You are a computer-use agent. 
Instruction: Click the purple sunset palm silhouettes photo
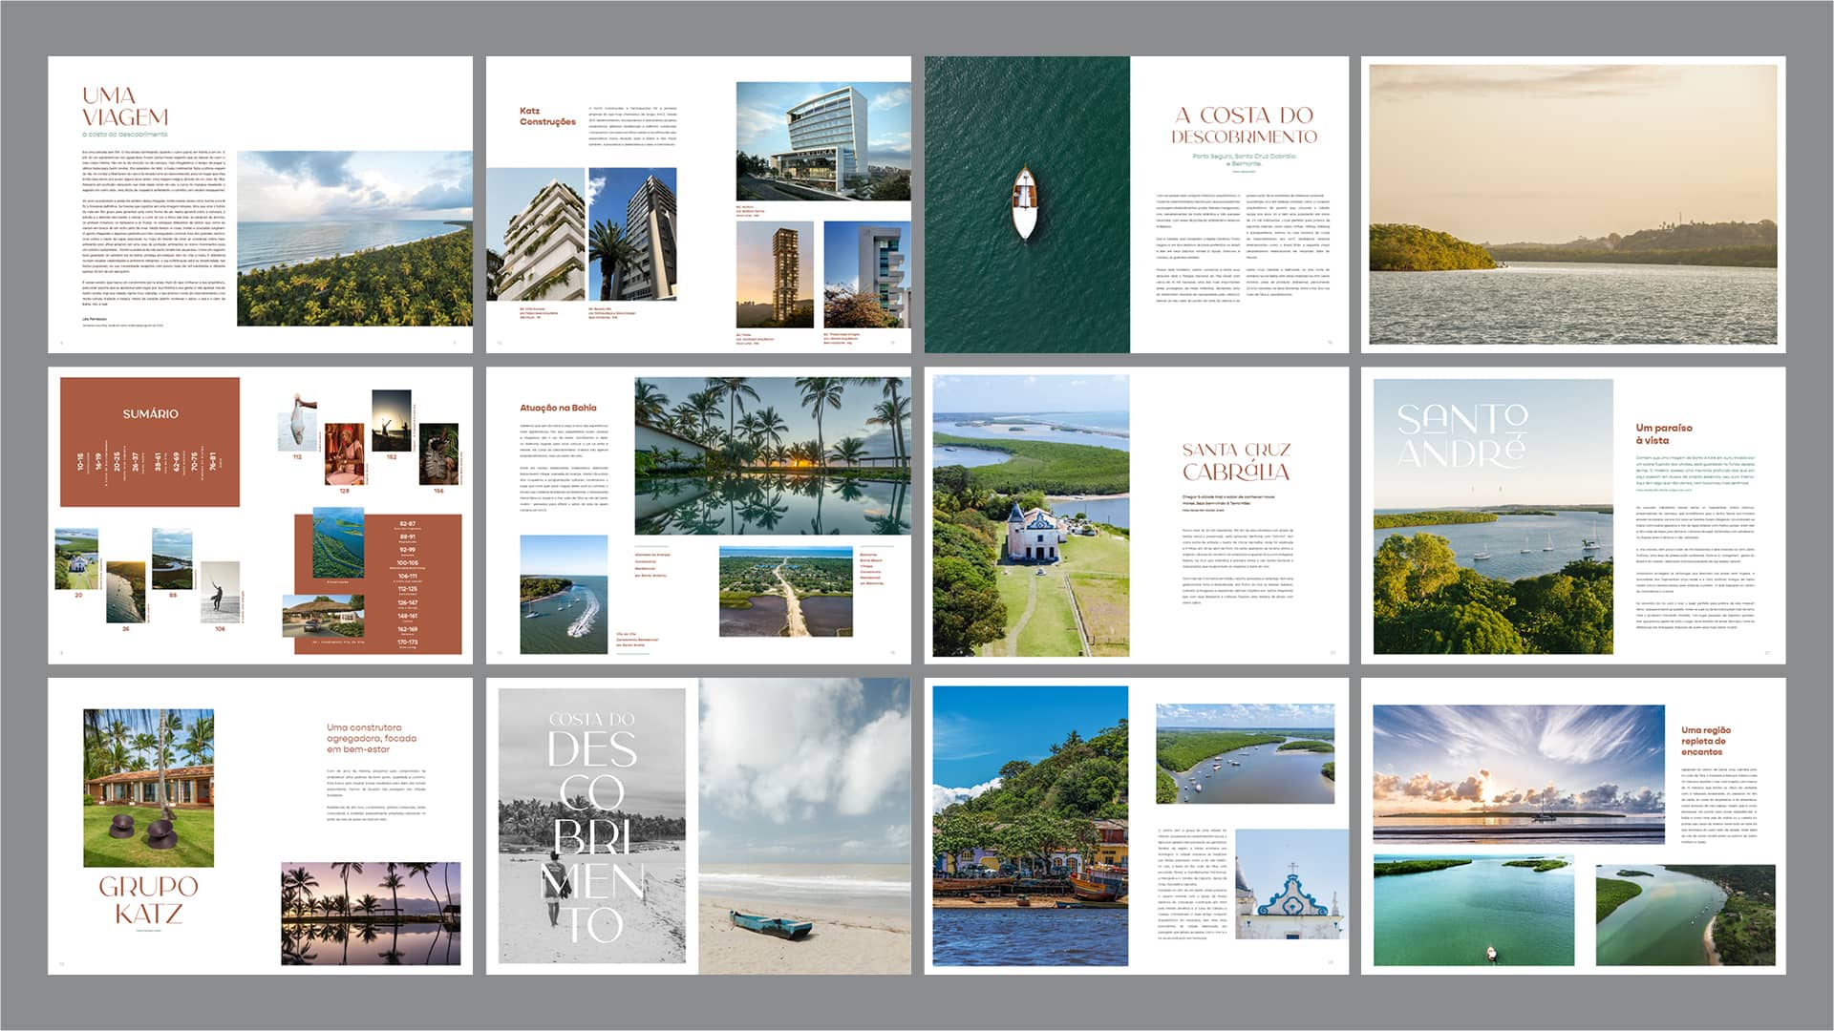371,914
